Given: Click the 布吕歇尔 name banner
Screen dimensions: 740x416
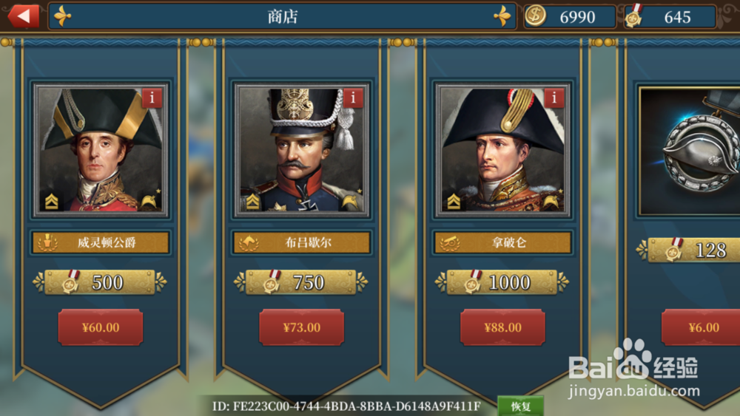Looking at the screenshot, I should [302, 242].
